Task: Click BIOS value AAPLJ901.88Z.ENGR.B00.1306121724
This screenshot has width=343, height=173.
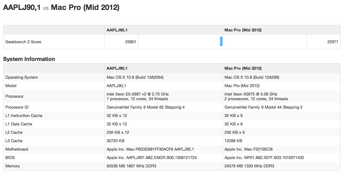Action: point(152,157)
